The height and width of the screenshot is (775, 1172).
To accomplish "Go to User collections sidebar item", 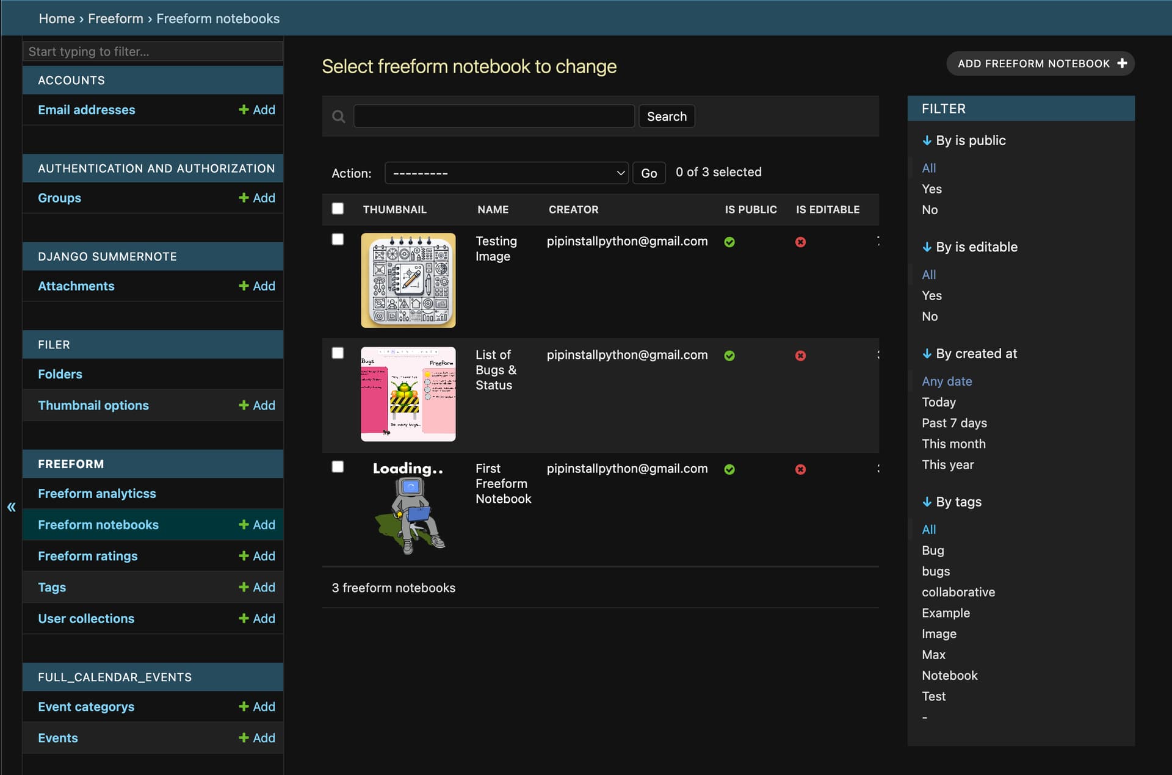I will pos(86,618).
